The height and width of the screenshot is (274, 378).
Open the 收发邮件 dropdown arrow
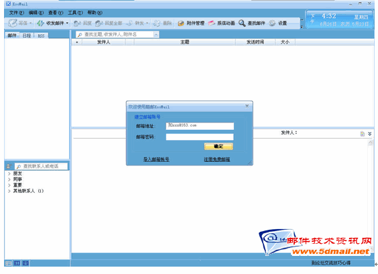click(x=67, y=23)
